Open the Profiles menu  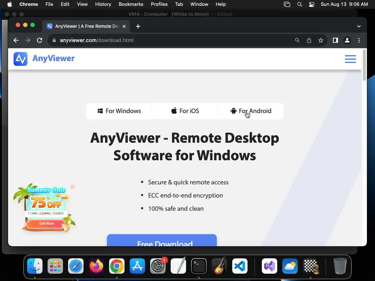click(159, 4)
